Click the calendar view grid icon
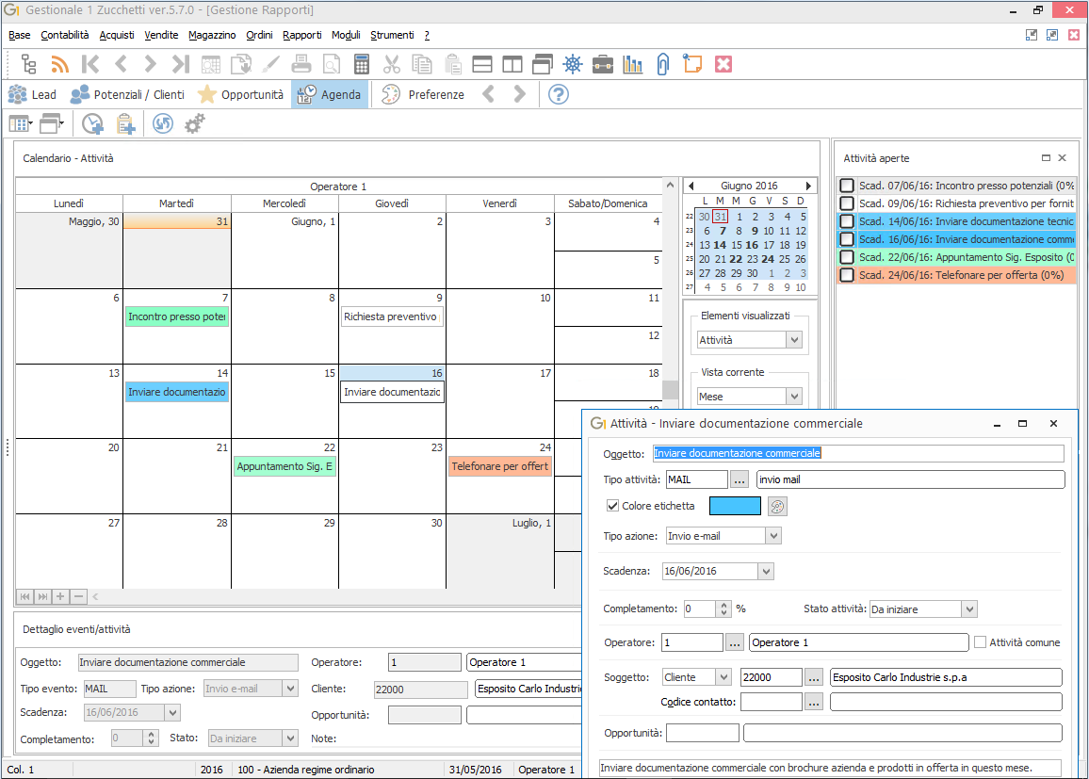The width and height of the screenshot is (1089, 779). [20, 124]
